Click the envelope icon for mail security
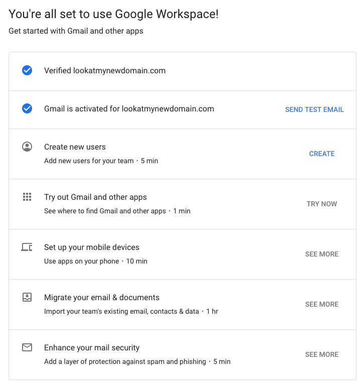The width and height of the screenshot is (364, 388). 27,347
